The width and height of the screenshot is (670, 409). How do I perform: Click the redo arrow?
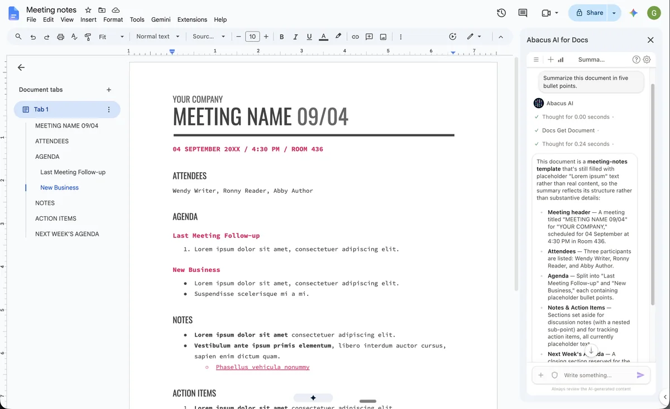tap(46, 37)
